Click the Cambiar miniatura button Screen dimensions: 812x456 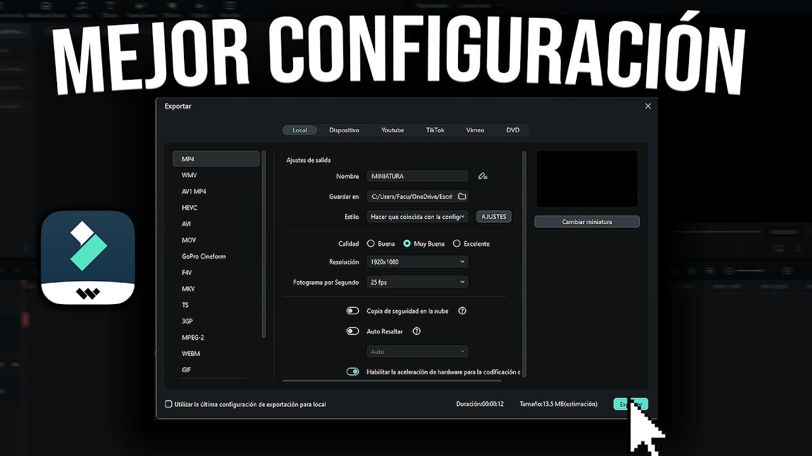point(587,222)
